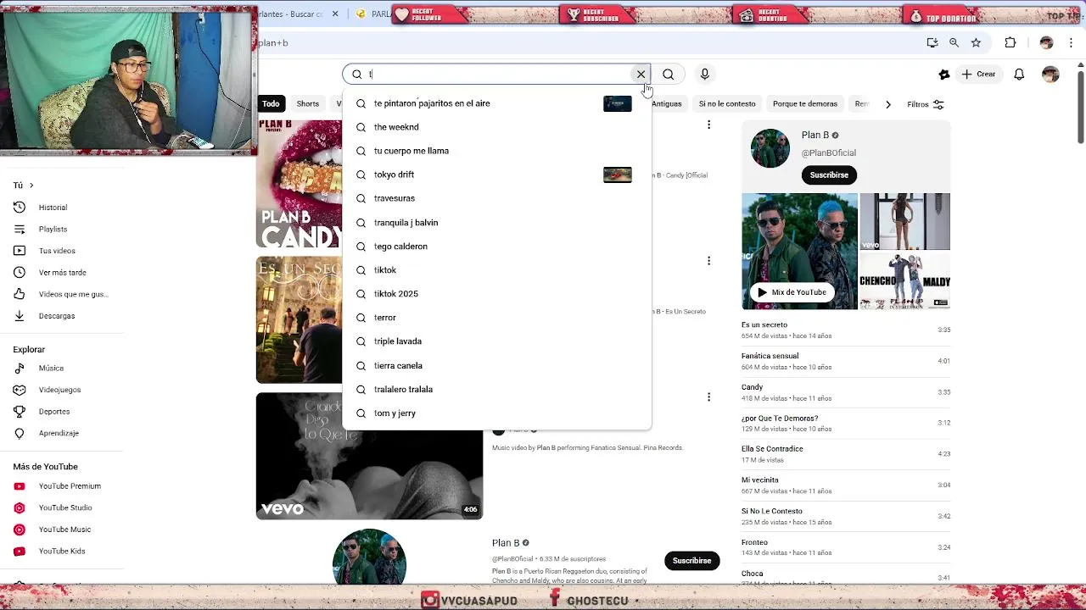Play Mix de YouTube
The height and width of the screenshot is (610, 1086).
(791, 292)
